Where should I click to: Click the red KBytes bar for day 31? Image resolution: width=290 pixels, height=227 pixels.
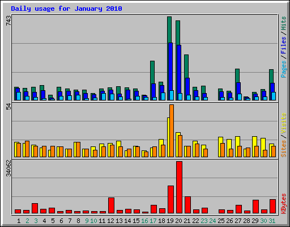tap(272, 207)
